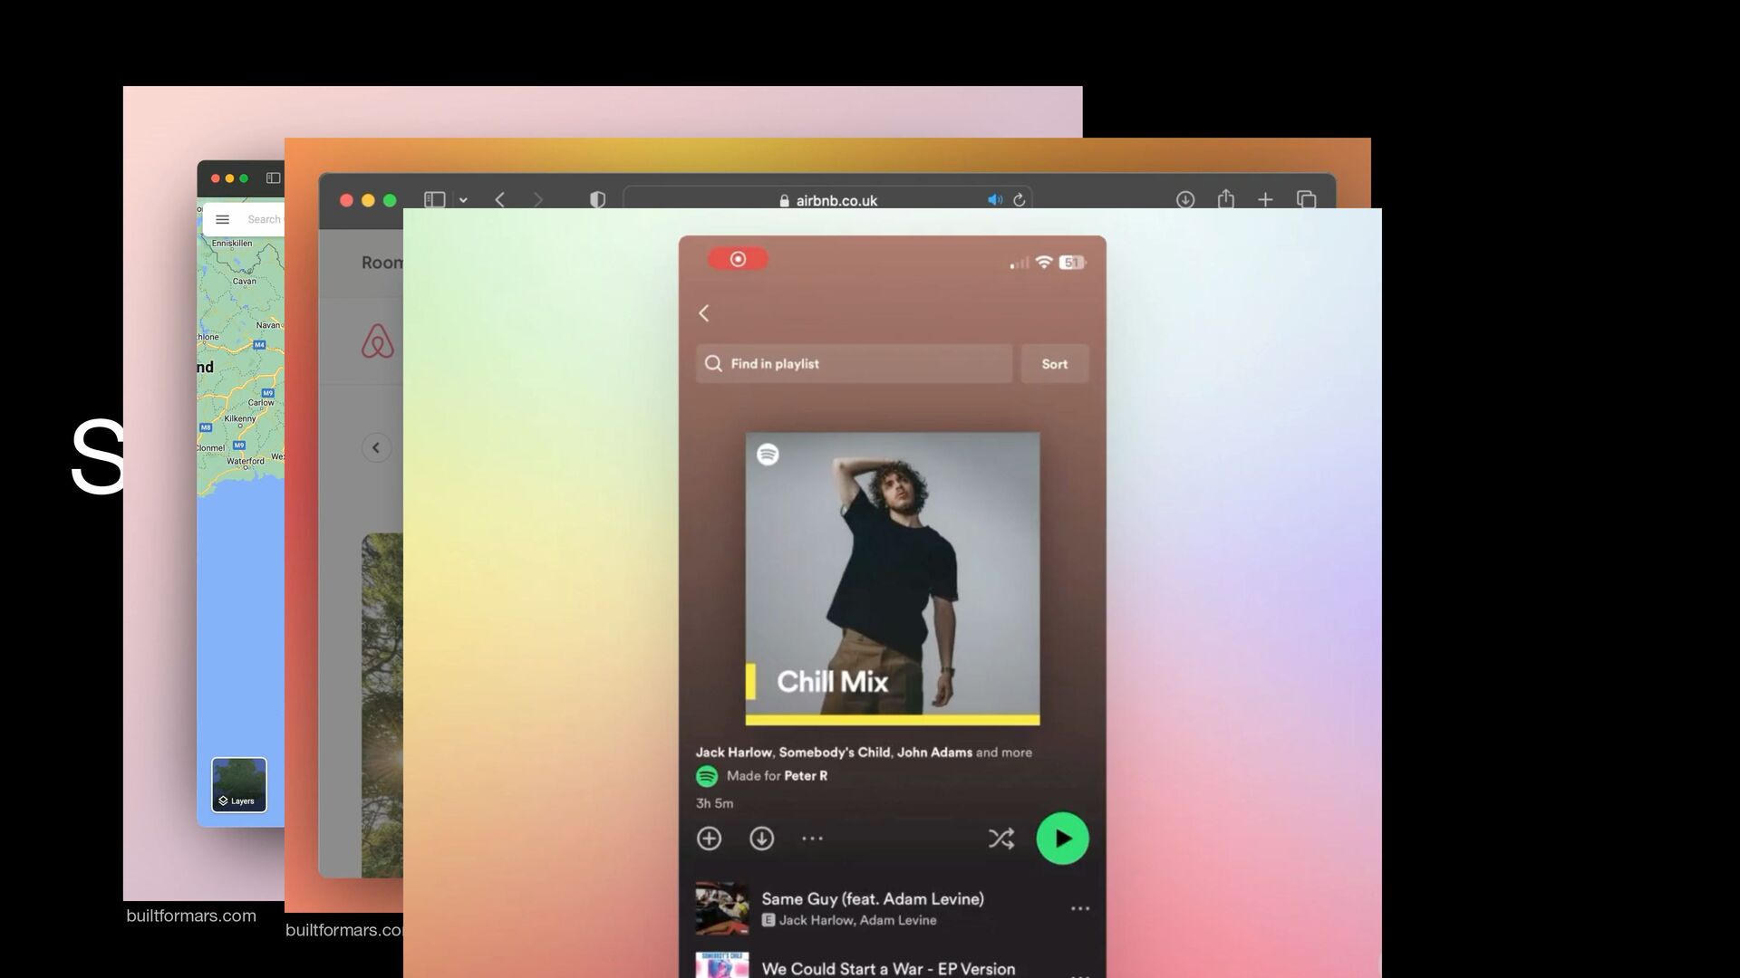The width and height of the screenshot is (1740, 978).
Task: Click the Find in playlist search field
Action: tap(854, 363)
